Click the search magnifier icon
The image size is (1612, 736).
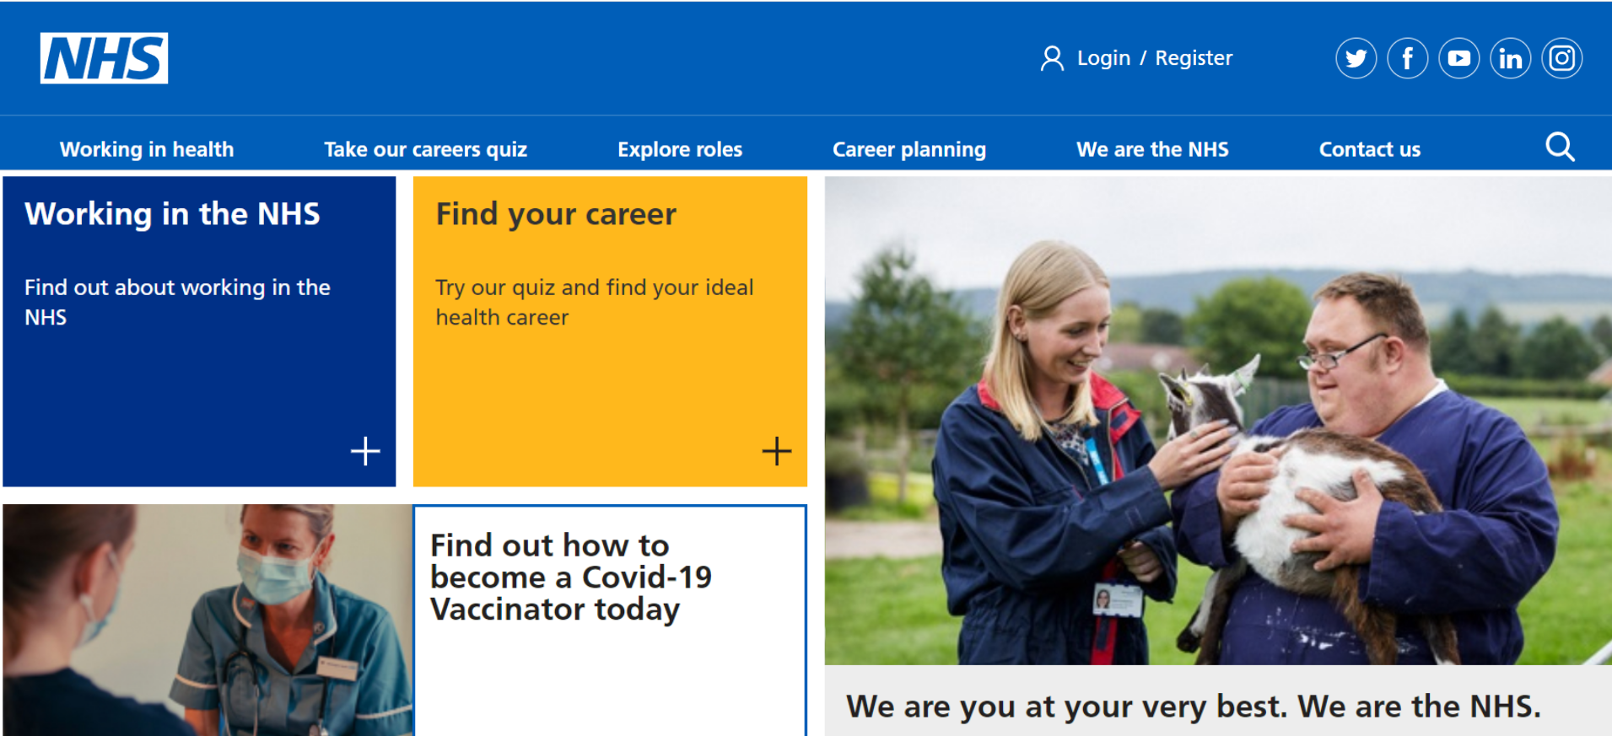[x=1560, y=148]
